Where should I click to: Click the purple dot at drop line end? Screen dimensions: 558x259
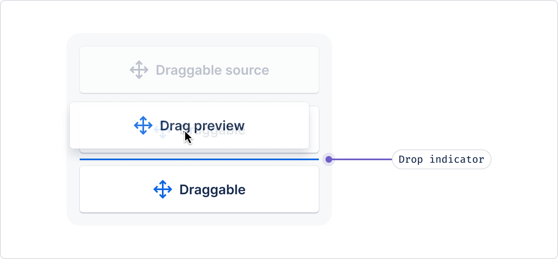329,159
